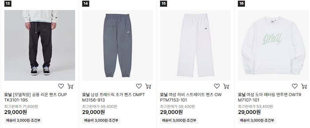Click 29,000원 price of item 14

pos(94,112)
